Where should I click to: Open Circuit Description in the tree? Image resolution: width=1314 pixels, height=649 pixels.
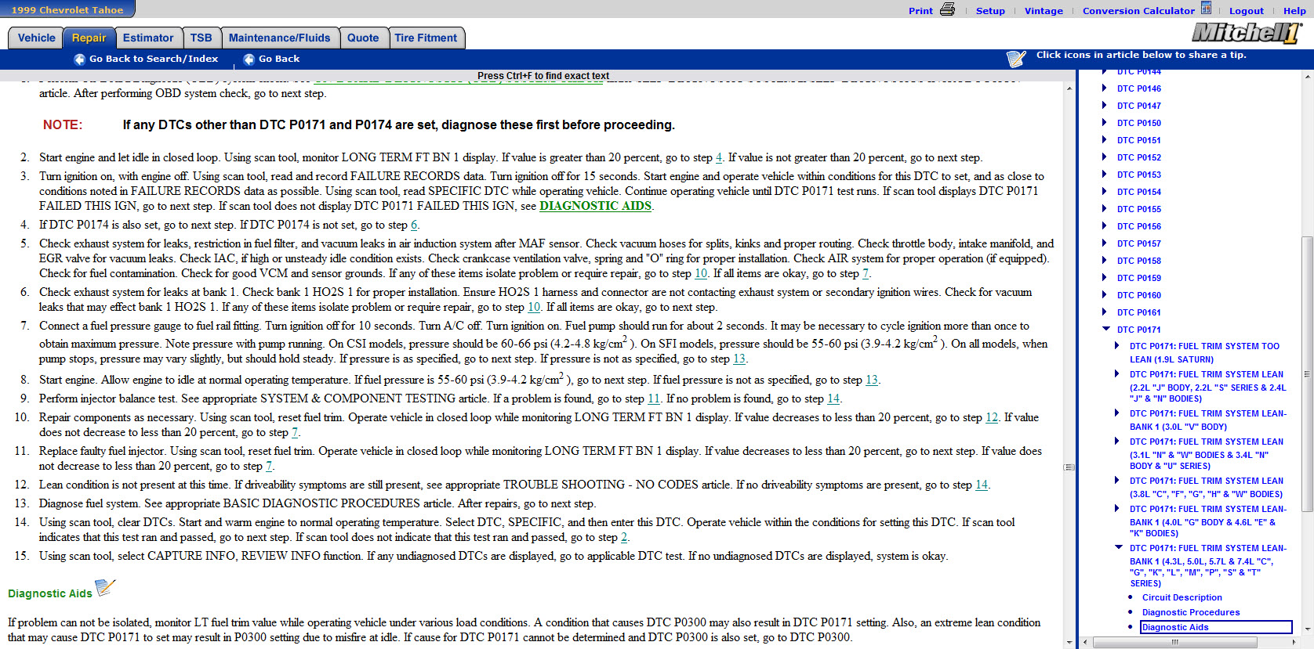pyautogui.click(x=1182, y=597)
